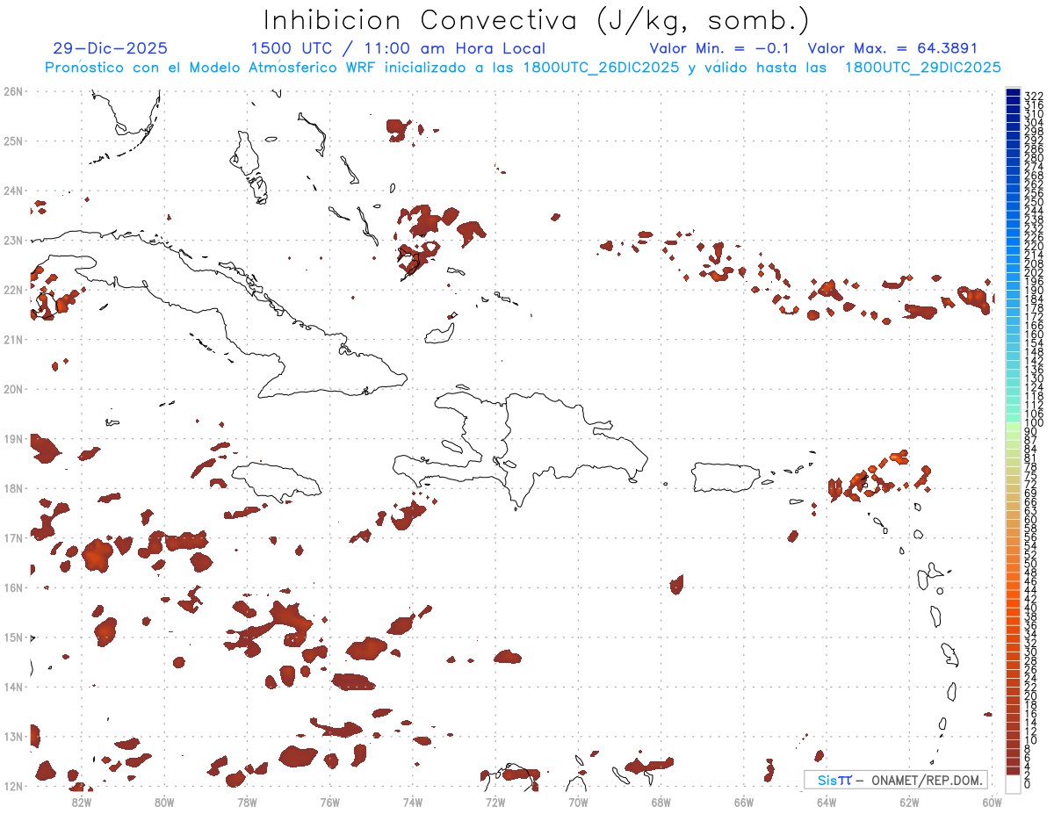Click the 24N latitude axis label
The width and height of the screenshot is (1054, 814).
pyautogui.click(x=12, y=191)
